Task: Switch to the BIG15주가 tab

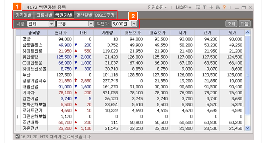Action: coord(105,15)
